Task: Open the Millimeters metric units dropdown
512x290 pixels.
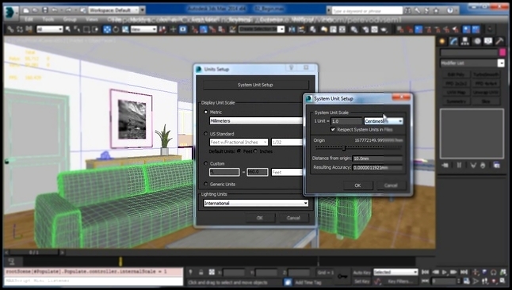Action: [256, 120]
